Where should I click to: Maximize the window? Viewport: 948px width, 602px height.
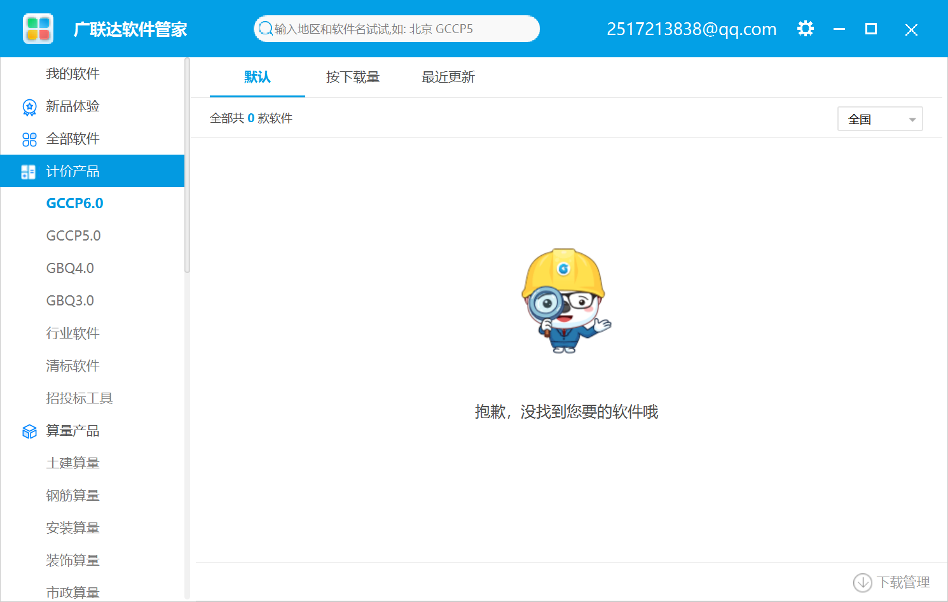click(x=871, y=29)
